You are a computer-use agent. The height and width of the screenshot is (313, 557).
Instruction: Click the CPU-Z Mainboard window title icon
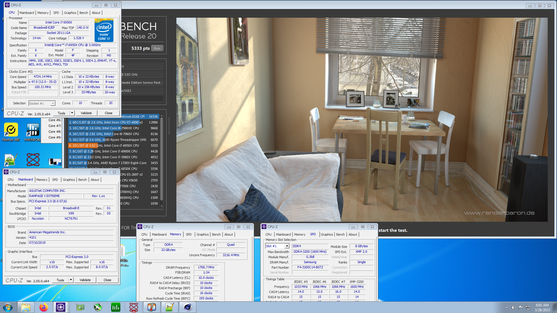(x=6, y=172)
